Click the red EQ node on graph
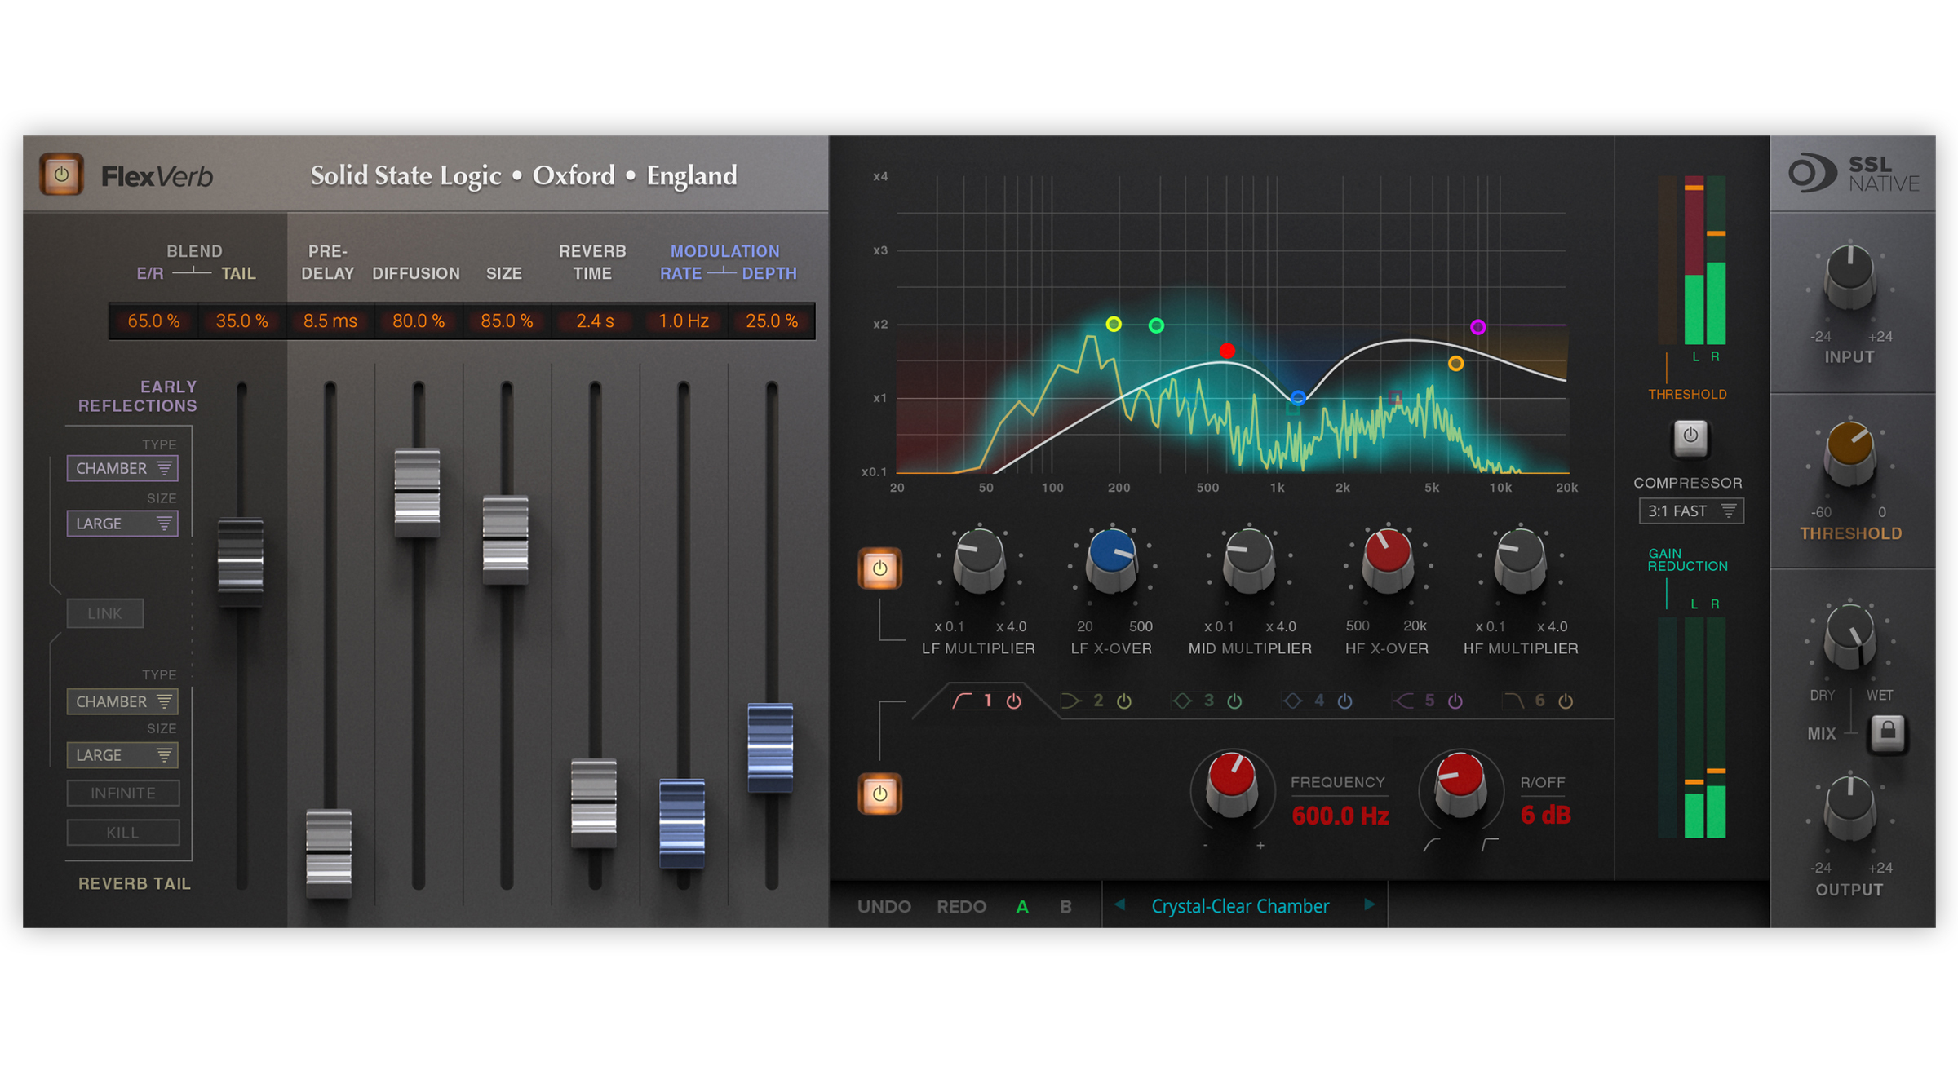This screenshot has height=1070, width=1958. pyautogui.click(x=1227, y=351)
